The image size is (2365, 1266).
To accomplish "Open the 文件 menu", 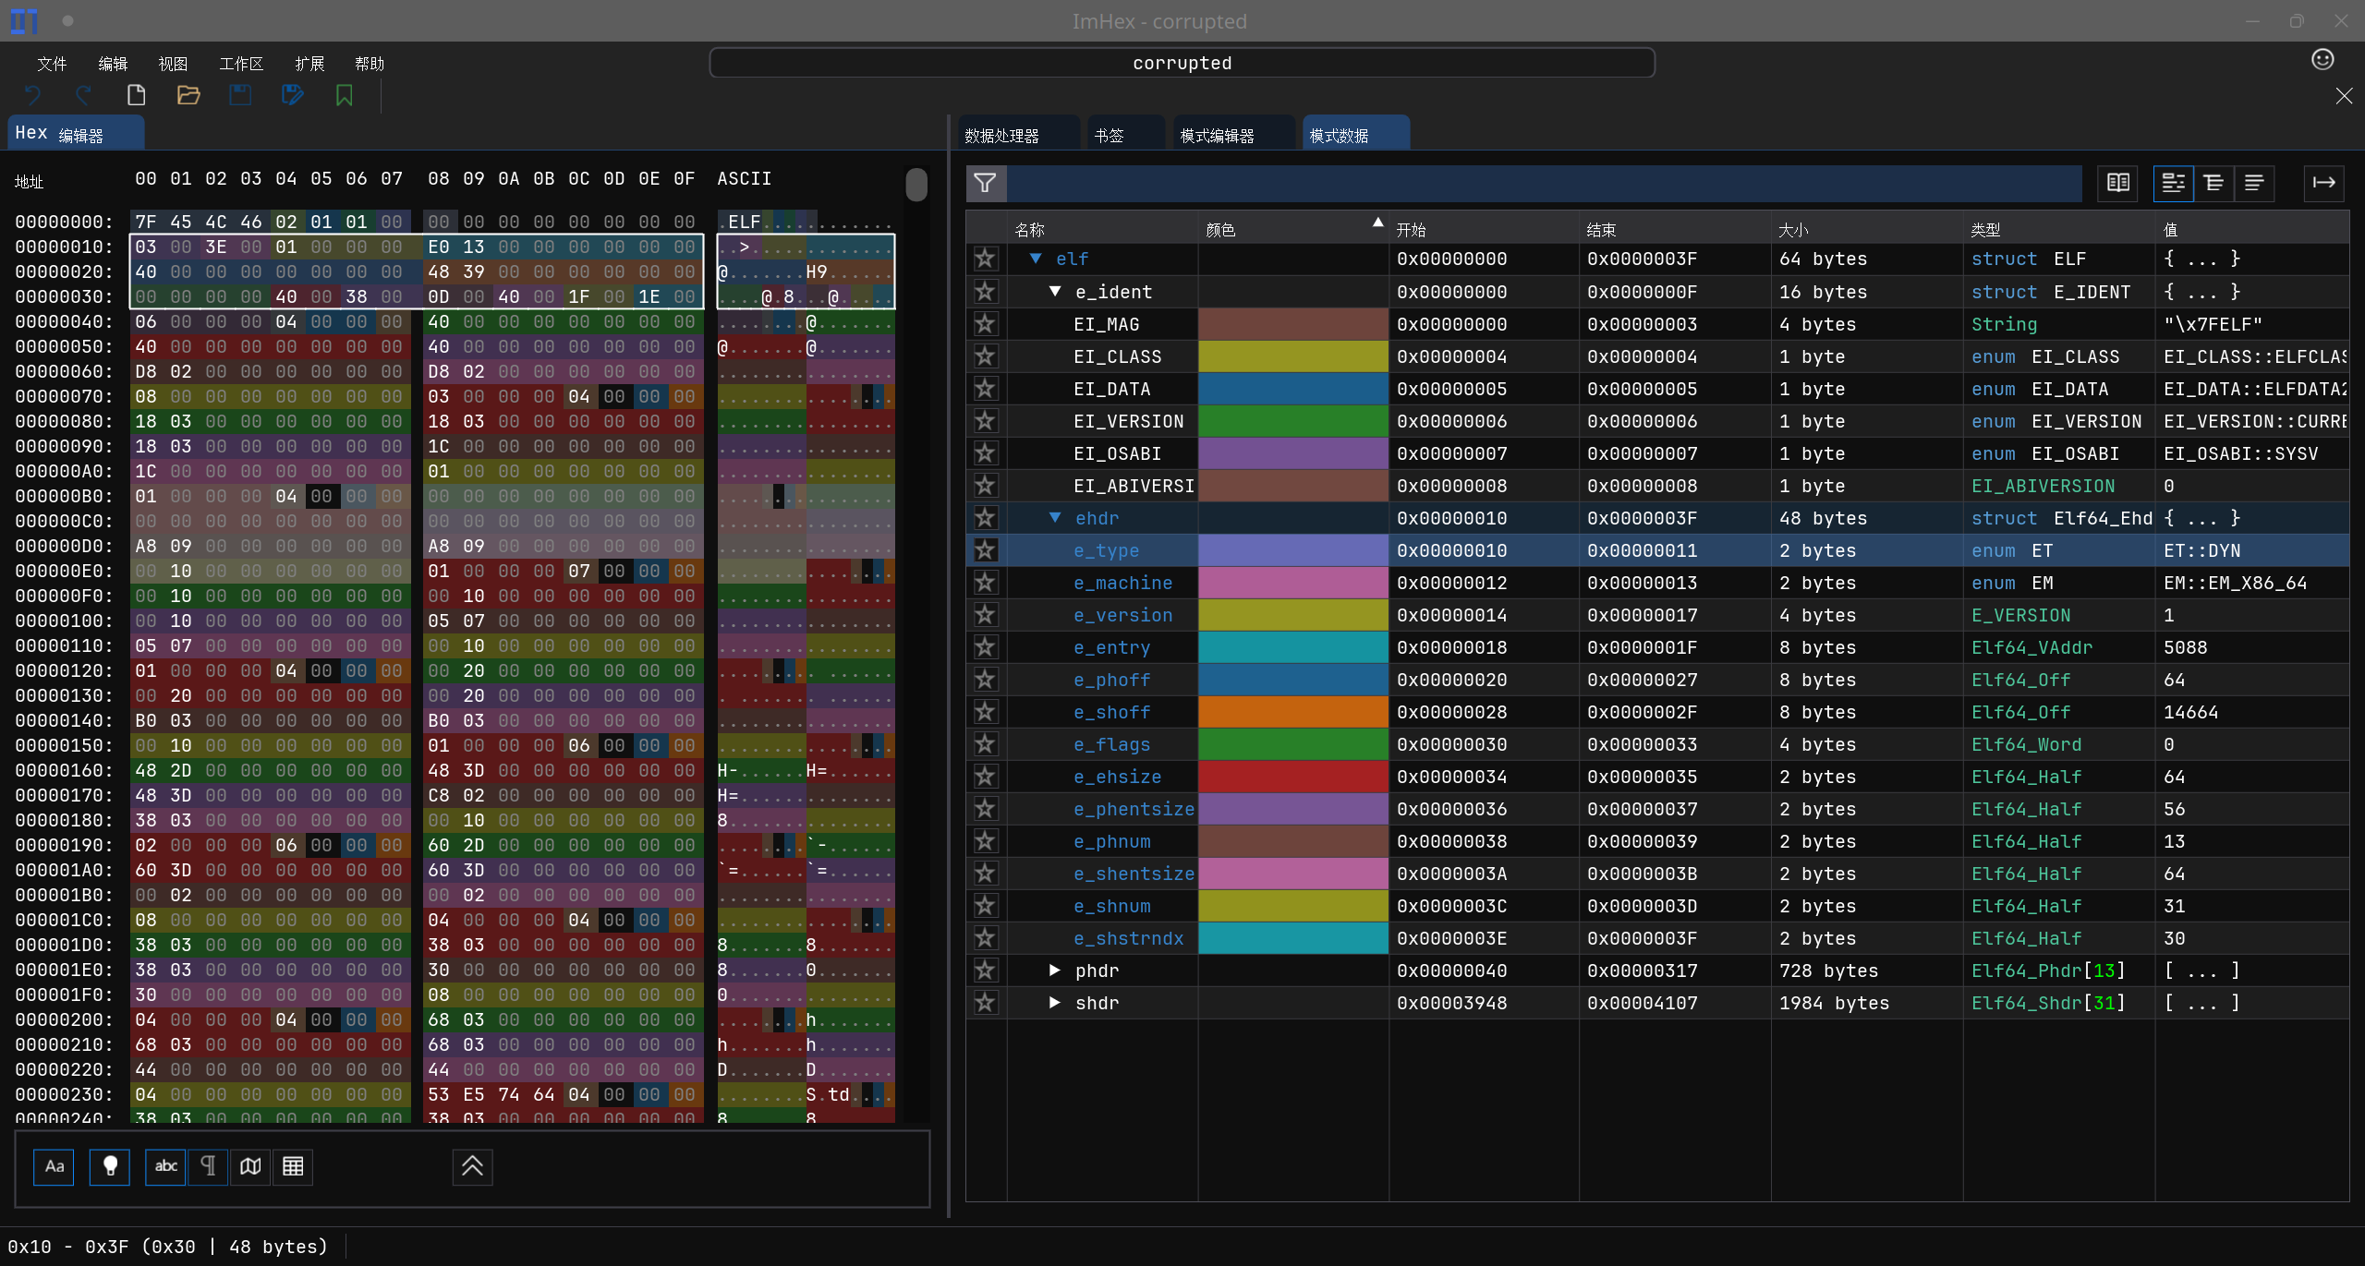I will [x=52, y=64].
